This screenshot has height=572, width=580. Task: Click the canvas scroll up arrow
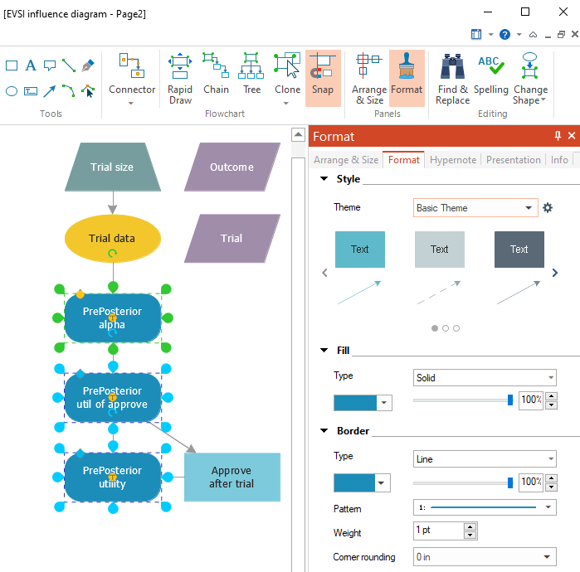[x=298, y=135]
